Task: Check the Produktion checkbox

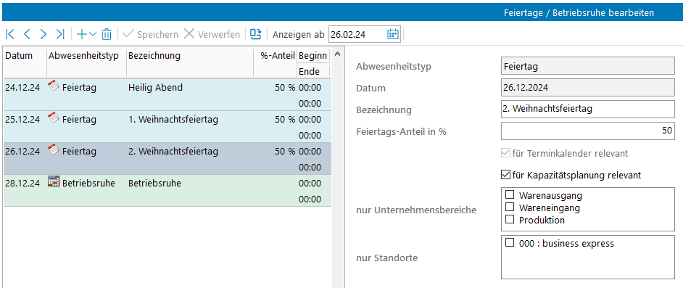Action: (509, 219)
